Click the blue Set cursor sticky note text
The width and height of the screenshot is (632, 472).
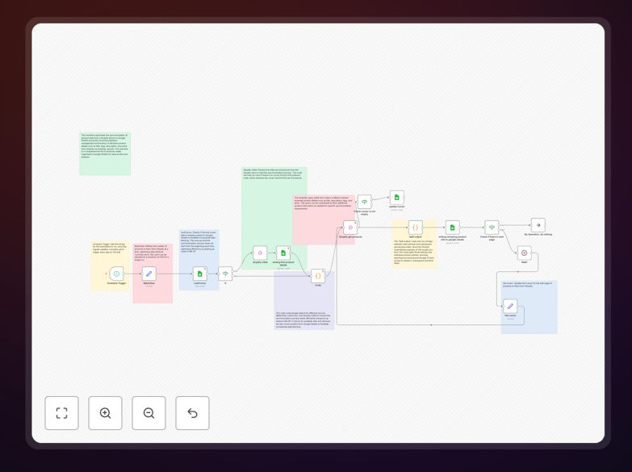[x=528, y=285]
